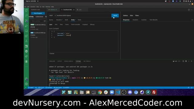The height and width of the screenshot is (109, 194).
Task: Create a new terminal with the plus icon
Action: tap(179, 61)
